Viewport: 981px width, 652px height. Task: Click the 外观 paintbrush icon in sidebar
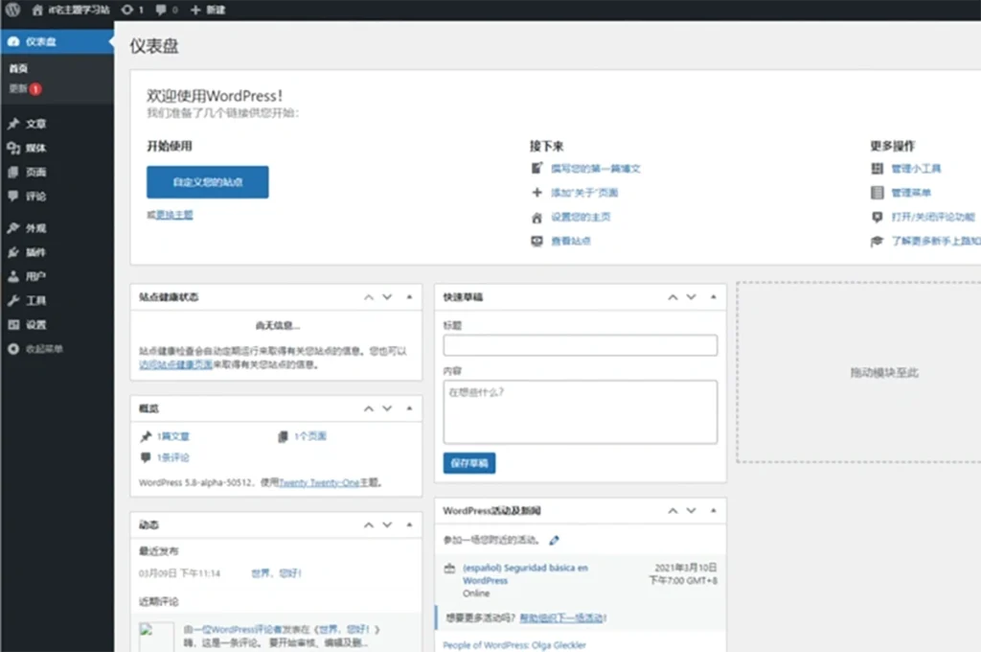pos(13,228)
